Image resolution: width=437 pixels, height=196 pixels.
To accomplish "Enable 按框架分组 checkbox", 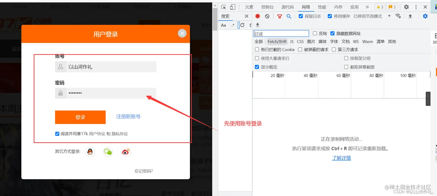I will click(x=346, y=58).
